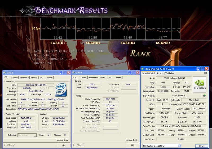212x149 pixels.
Task: Click OK in the left CPU-Z window
Action: (x=64, y=145)
